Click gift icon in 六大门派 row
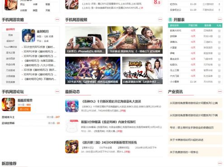 click(x=219, y=76)
